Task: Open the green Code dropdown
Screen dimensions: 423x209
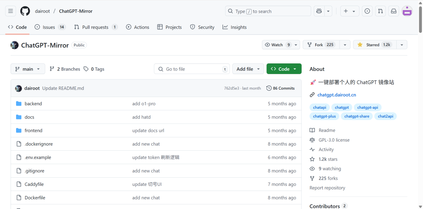Action: (x=284, y=69)
